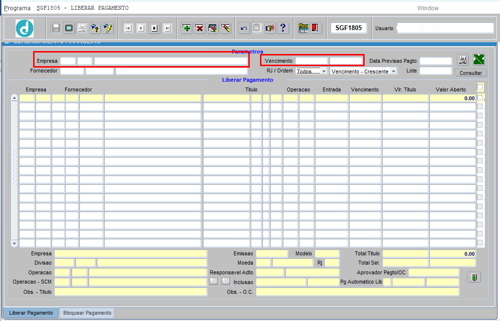The height and width of the screenshot is (321, 500).
Task: Click the first row Valor Aberto cell showing 0.00
Action: 452,98
